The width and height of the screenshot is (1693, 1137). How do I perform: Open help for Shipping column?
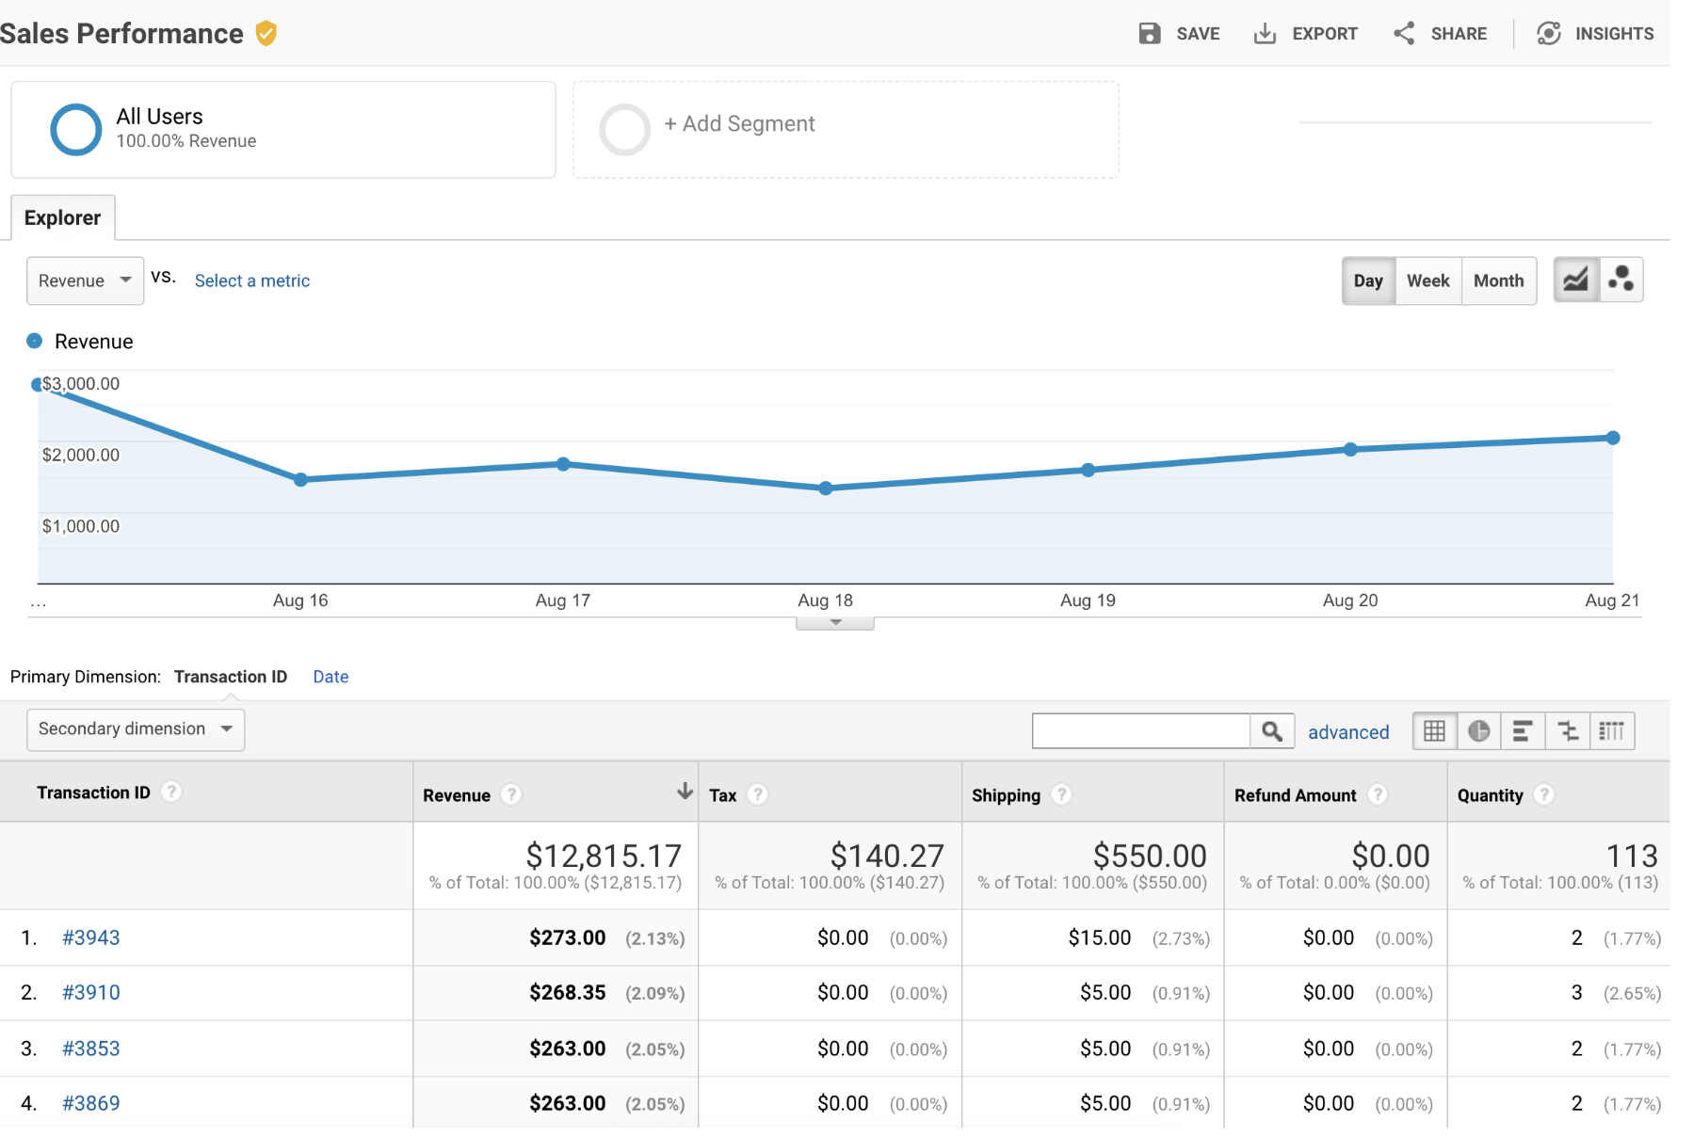click(x=1062, y=794)
